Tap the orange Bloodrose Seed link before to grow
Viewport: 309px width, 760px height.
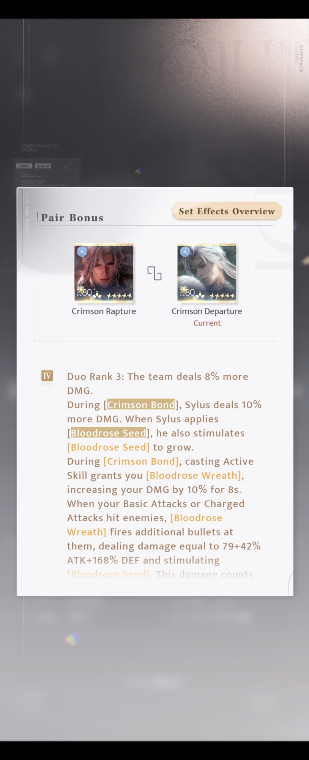(x=108, y=447)
